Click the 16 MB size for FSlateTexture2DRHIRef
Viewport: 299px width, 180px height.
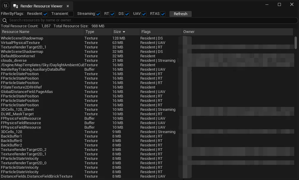(x=118, y=87)
